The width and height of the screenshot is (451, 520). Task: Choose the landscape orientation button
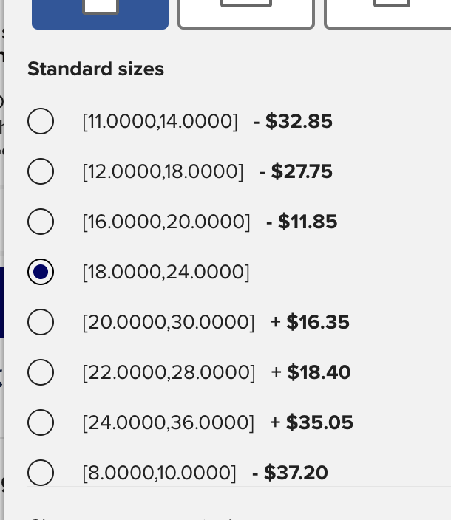point(246,15)
